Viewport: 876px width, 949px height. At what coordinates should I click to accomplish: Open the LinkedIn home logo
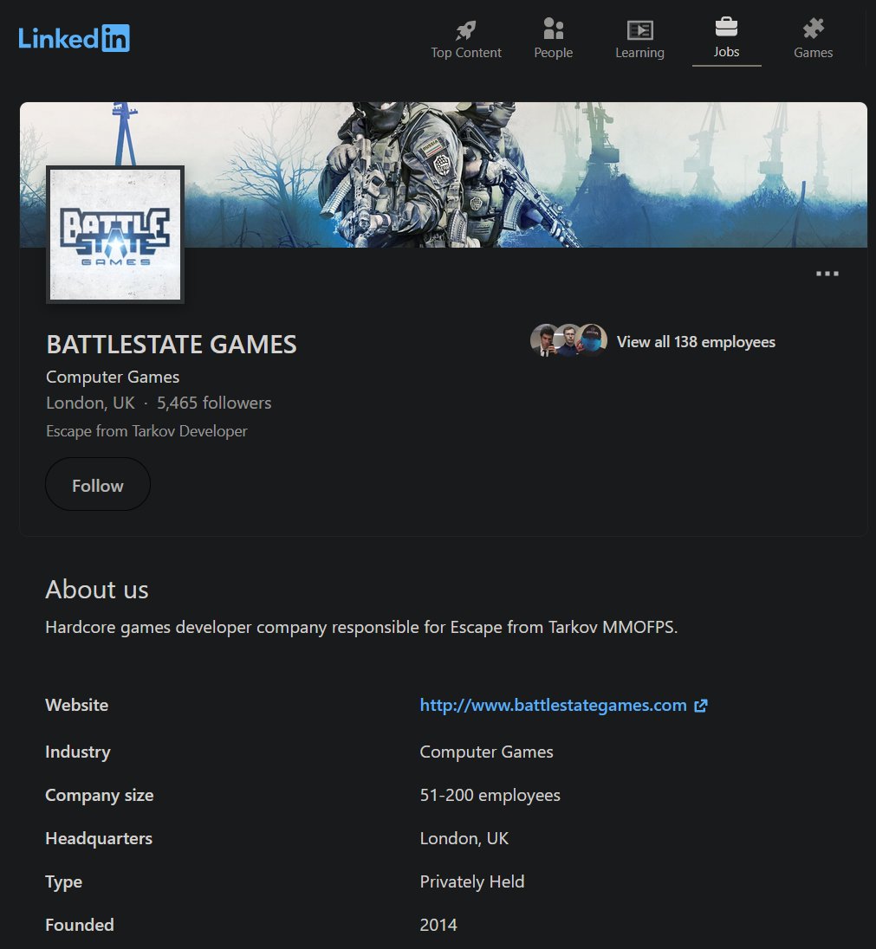click(74, 38)
